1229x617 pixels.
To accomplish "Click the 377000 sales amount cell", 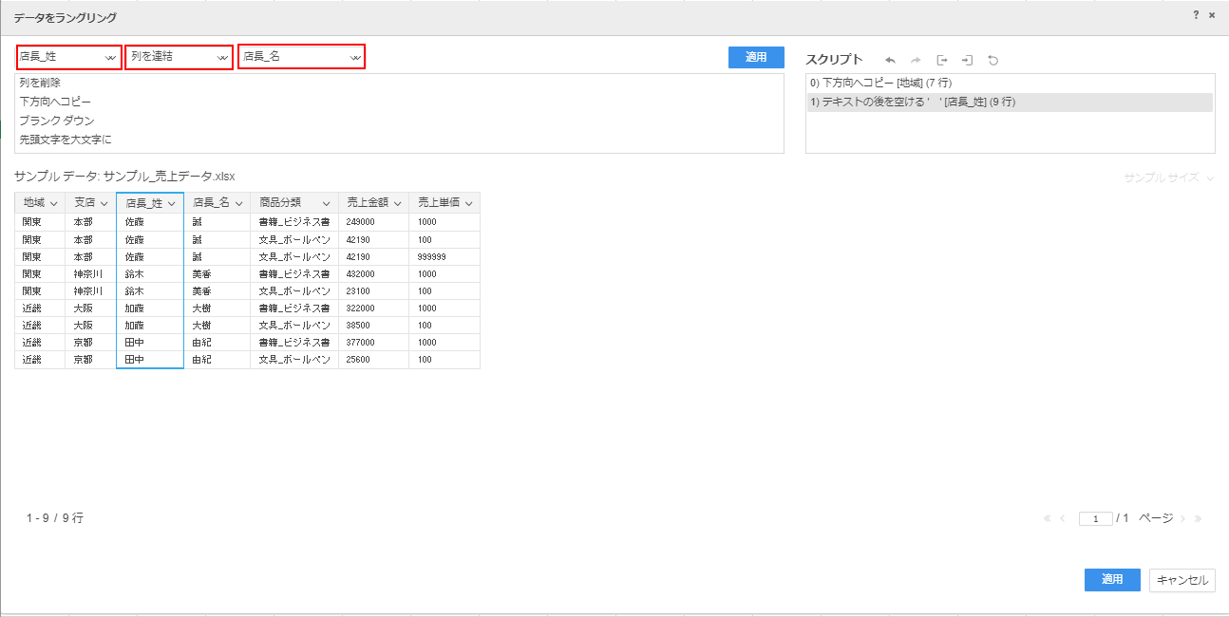I will pyautogui.click(x=373, y=343).
